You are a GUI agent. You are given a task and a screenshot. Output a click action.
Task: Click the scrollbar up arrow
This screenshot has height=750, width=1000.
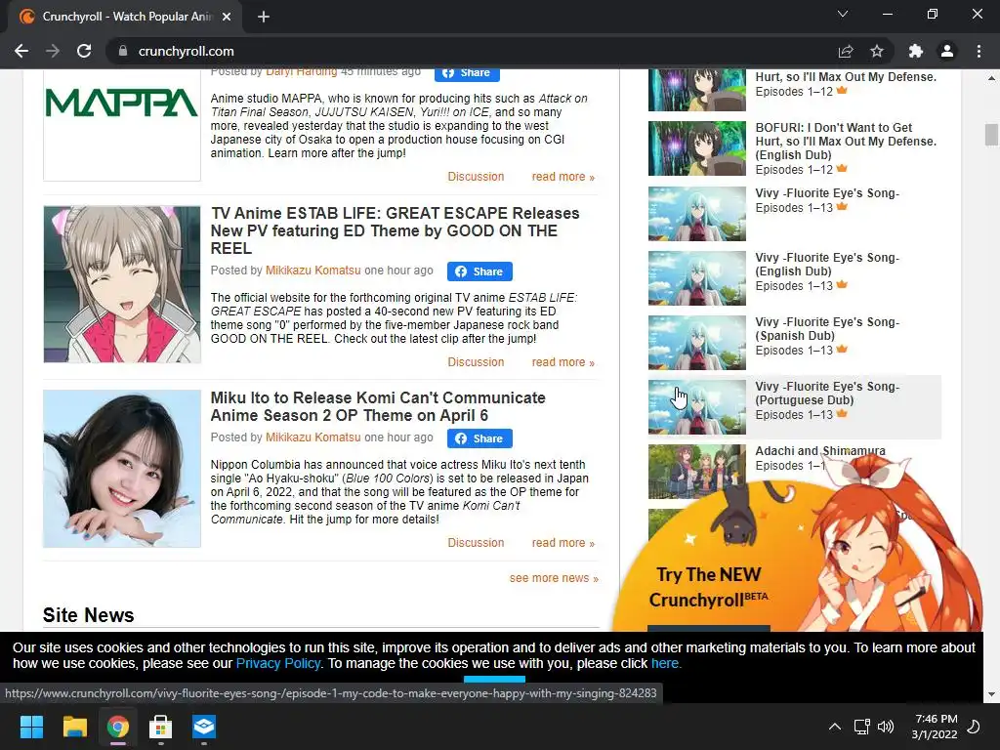(x=991, y=78)
